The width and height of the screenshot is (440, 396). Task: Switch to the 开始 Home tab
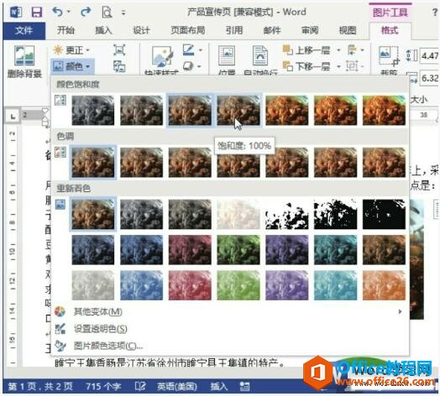pos(65,30)
